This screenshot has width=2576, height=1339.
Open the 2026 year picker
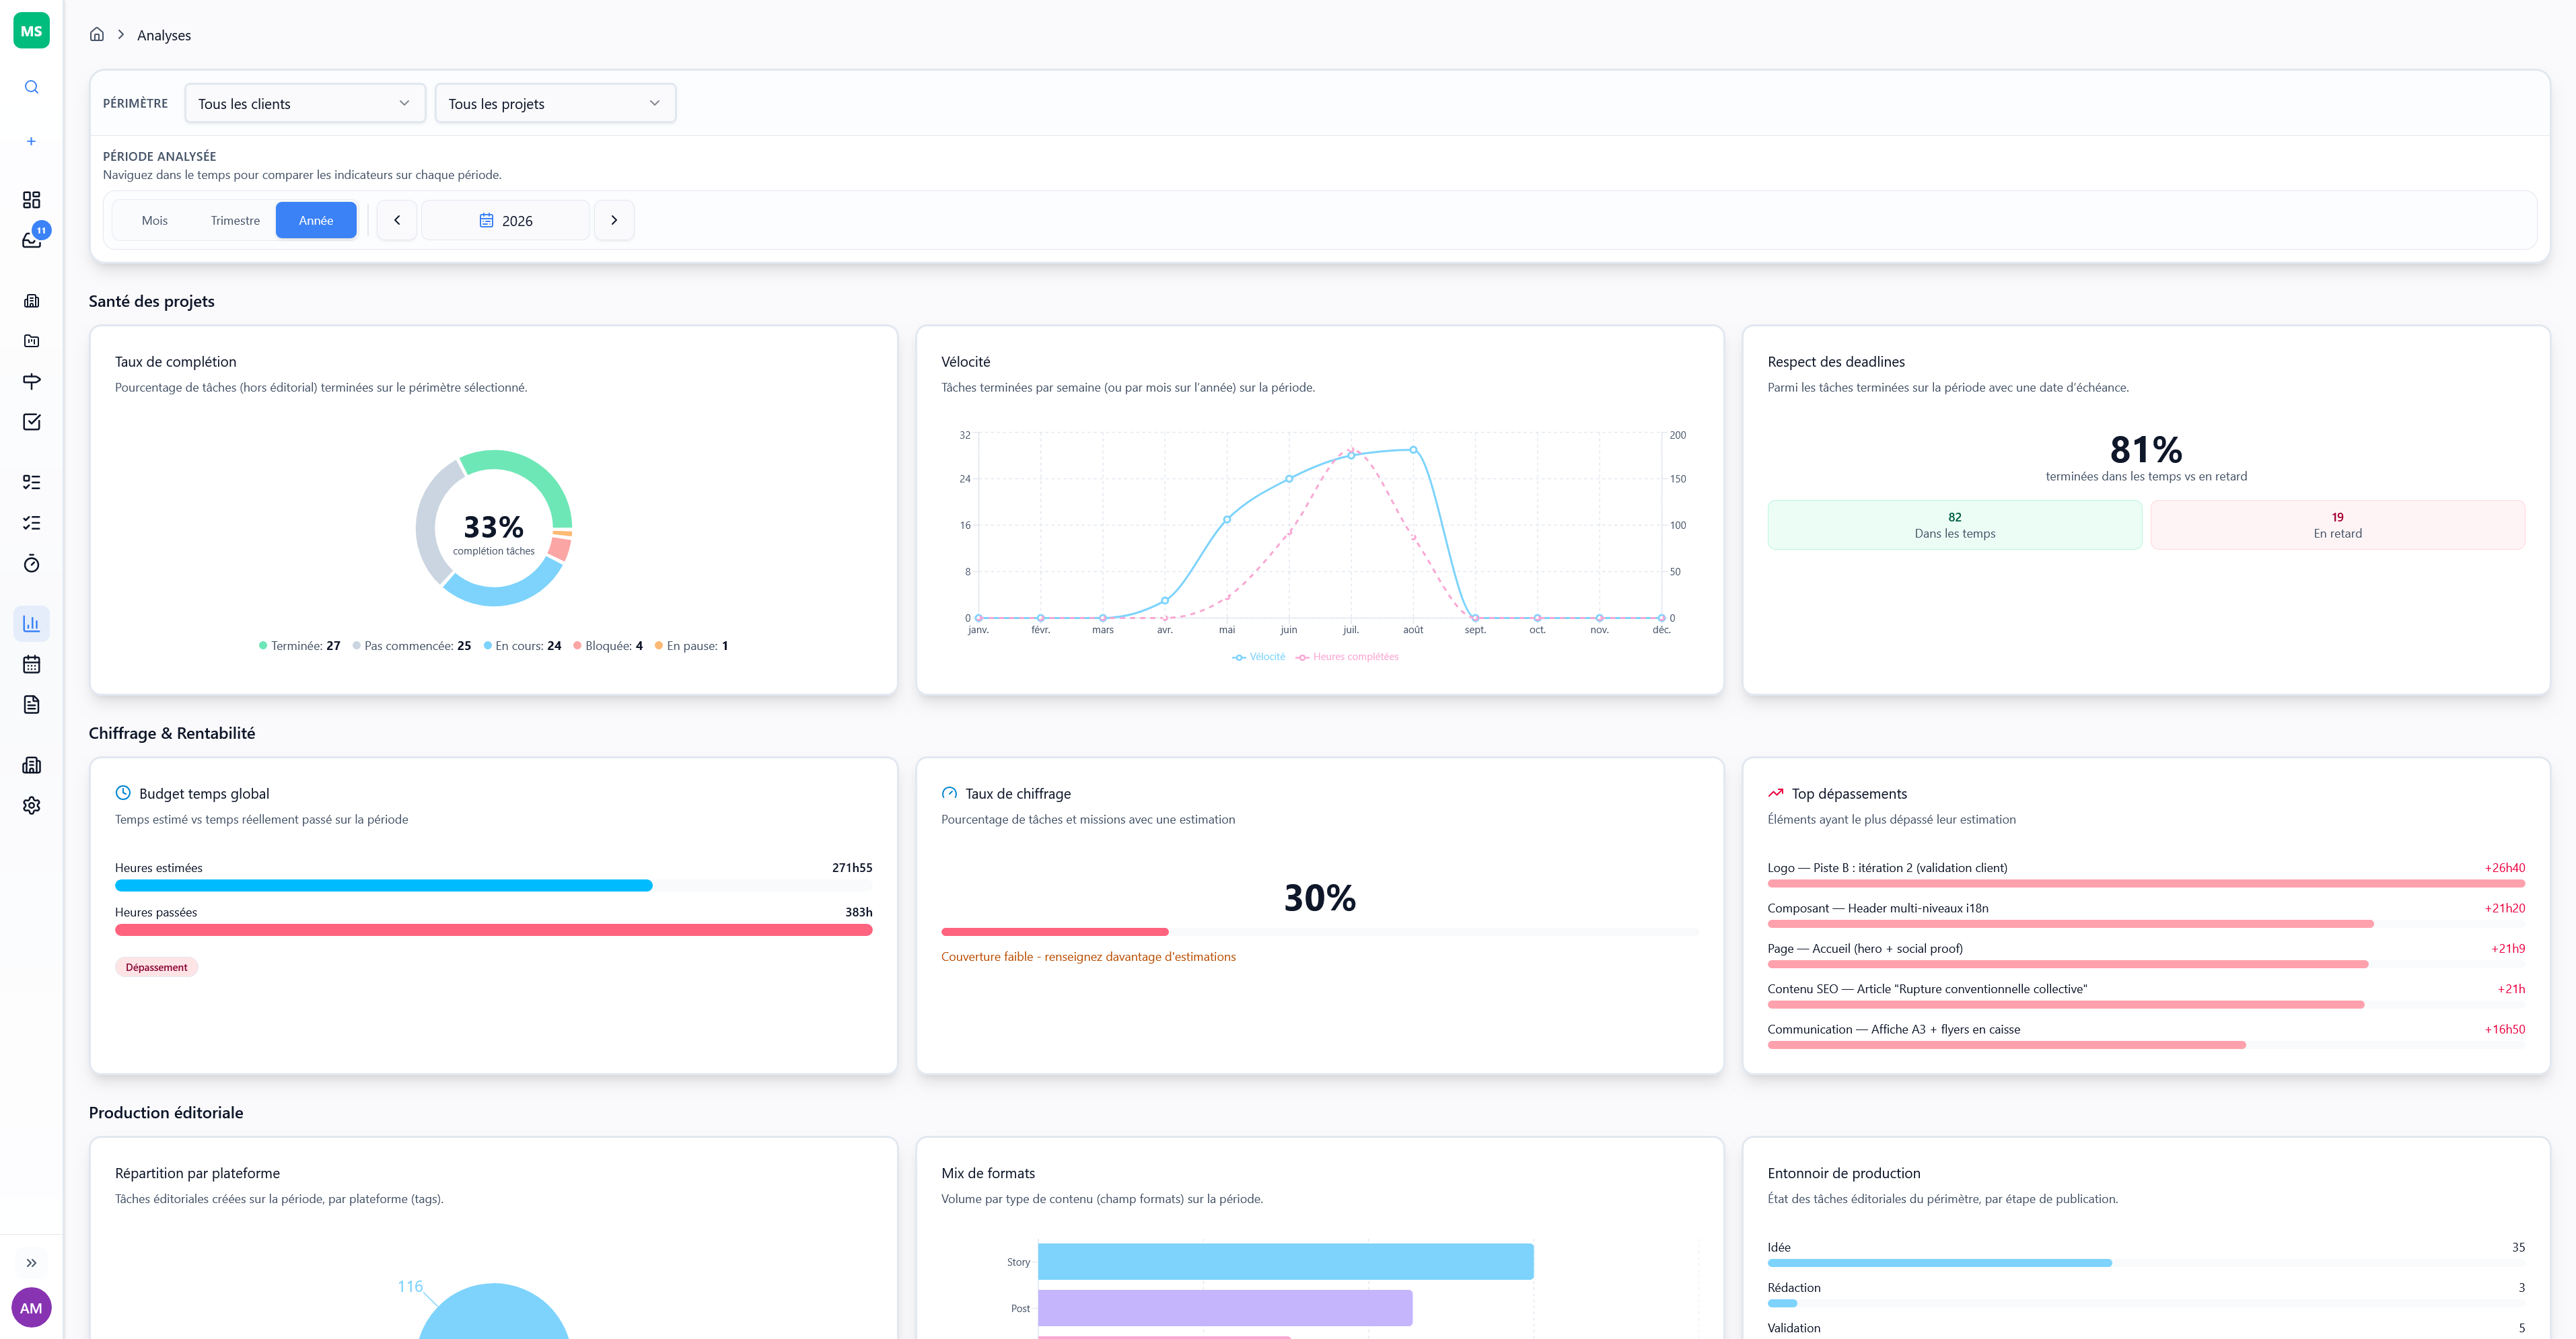505,221
